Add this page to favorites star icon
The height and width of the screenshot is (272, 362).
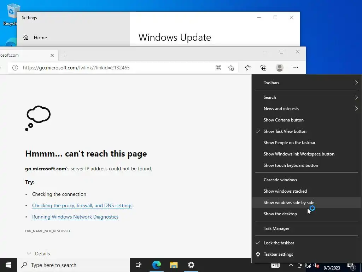pyautogui.click(x=231, y=68)
